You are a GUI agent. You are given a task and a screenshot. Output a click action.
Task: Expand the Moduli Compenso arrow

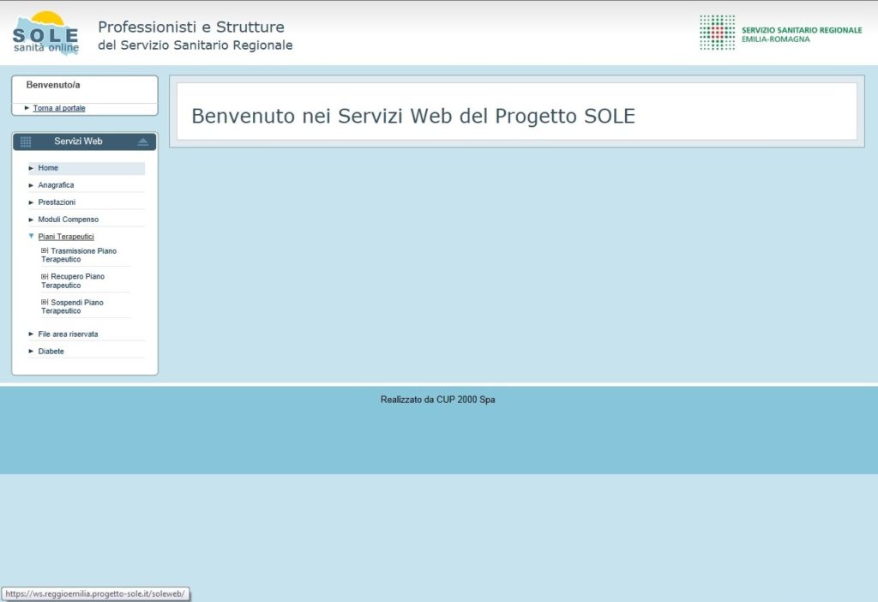[x=32, y=220]
